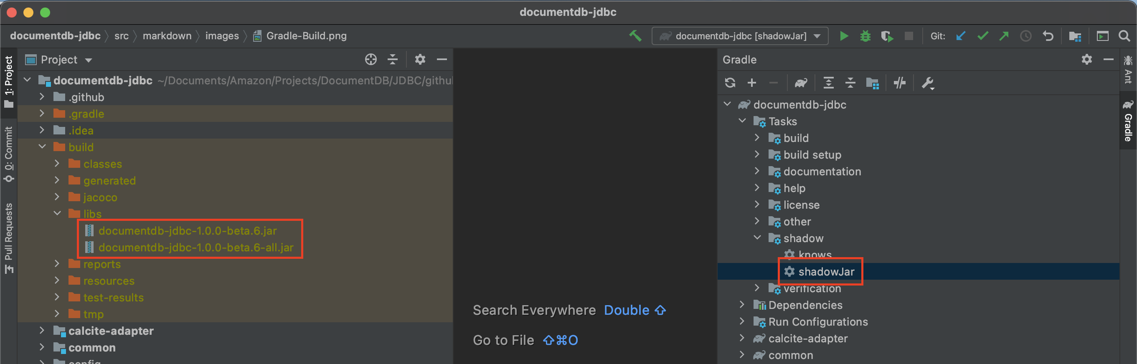This screenshot has height=364, width=1137.
Task: Expand Run Configurations in Gradle tree
Action: click(x=741, y=321)
